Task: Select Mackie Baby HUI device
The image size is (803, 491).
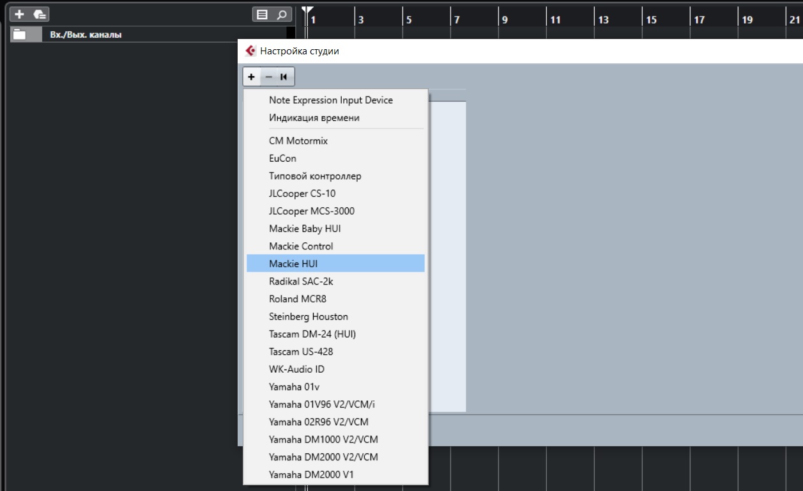Action: [336, 229]
